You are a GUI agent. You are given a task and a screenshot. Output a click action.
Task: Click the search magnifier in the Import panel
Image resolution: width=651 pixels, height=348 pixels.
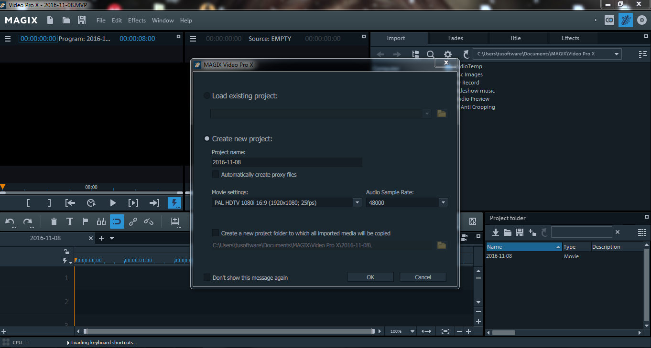click(431, 54)
